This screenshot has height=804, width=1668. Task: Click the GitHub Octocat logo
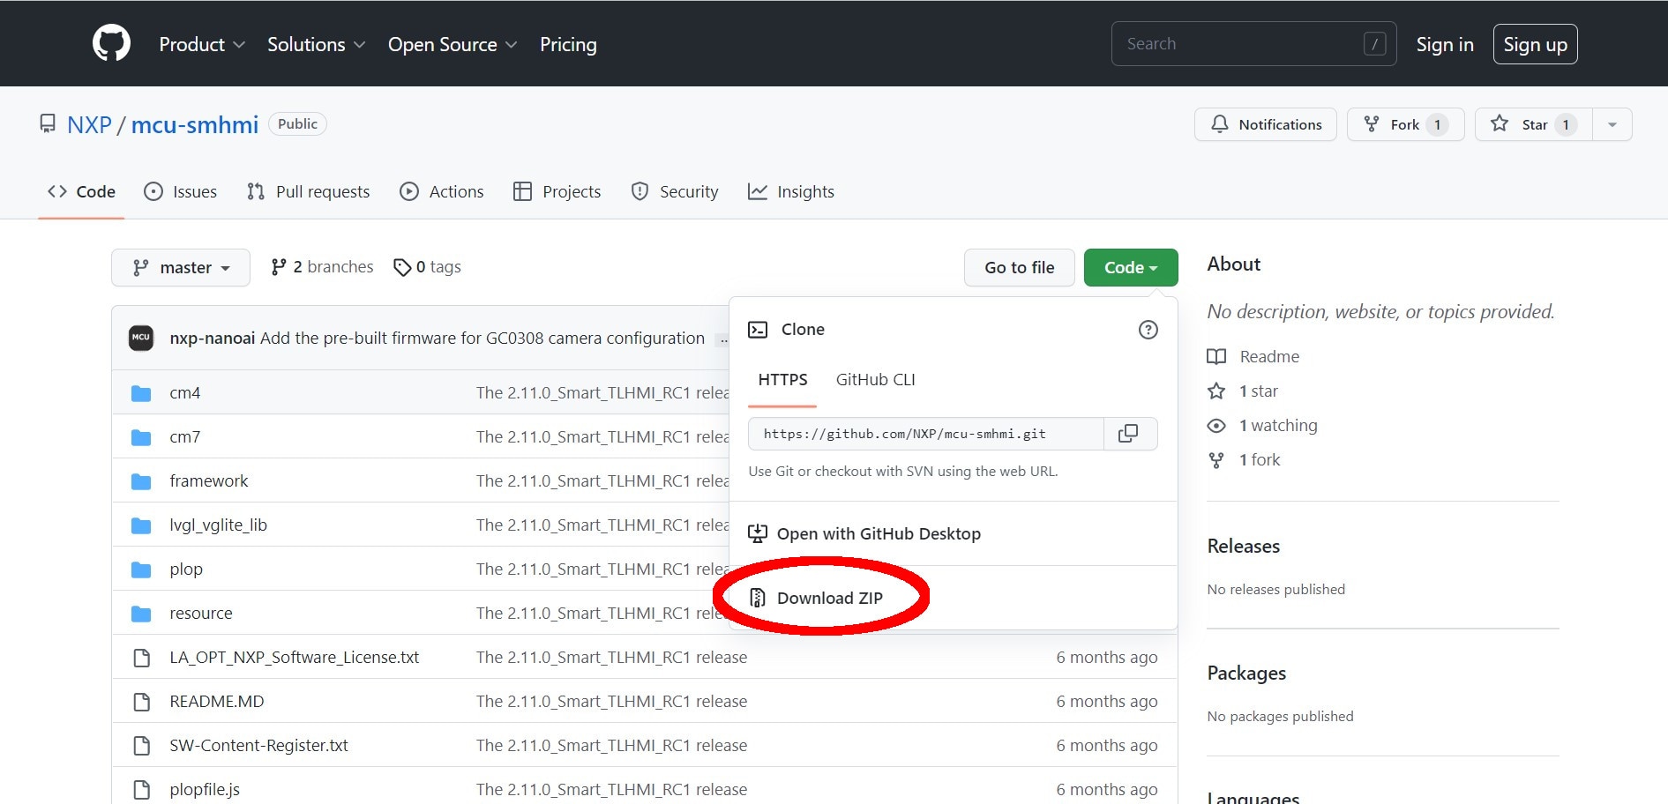point(111,43)
